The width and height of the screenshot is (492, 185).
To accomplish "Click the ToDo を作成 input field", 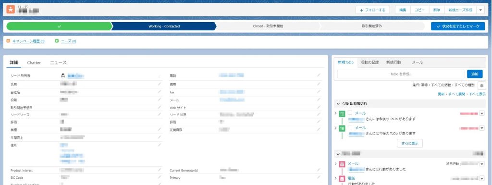I will pyautogui.click(x=401, y=74).
